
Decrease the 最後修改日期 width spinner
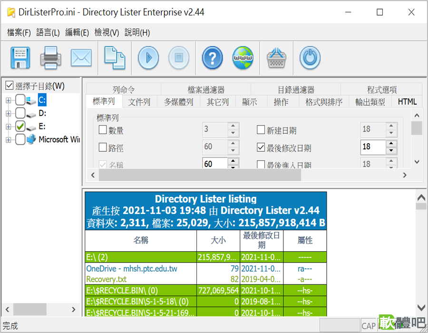(391, 150)
